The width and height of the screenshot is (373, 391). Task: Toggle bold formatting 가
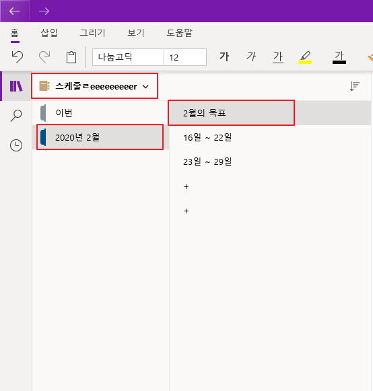click(224, 57)
